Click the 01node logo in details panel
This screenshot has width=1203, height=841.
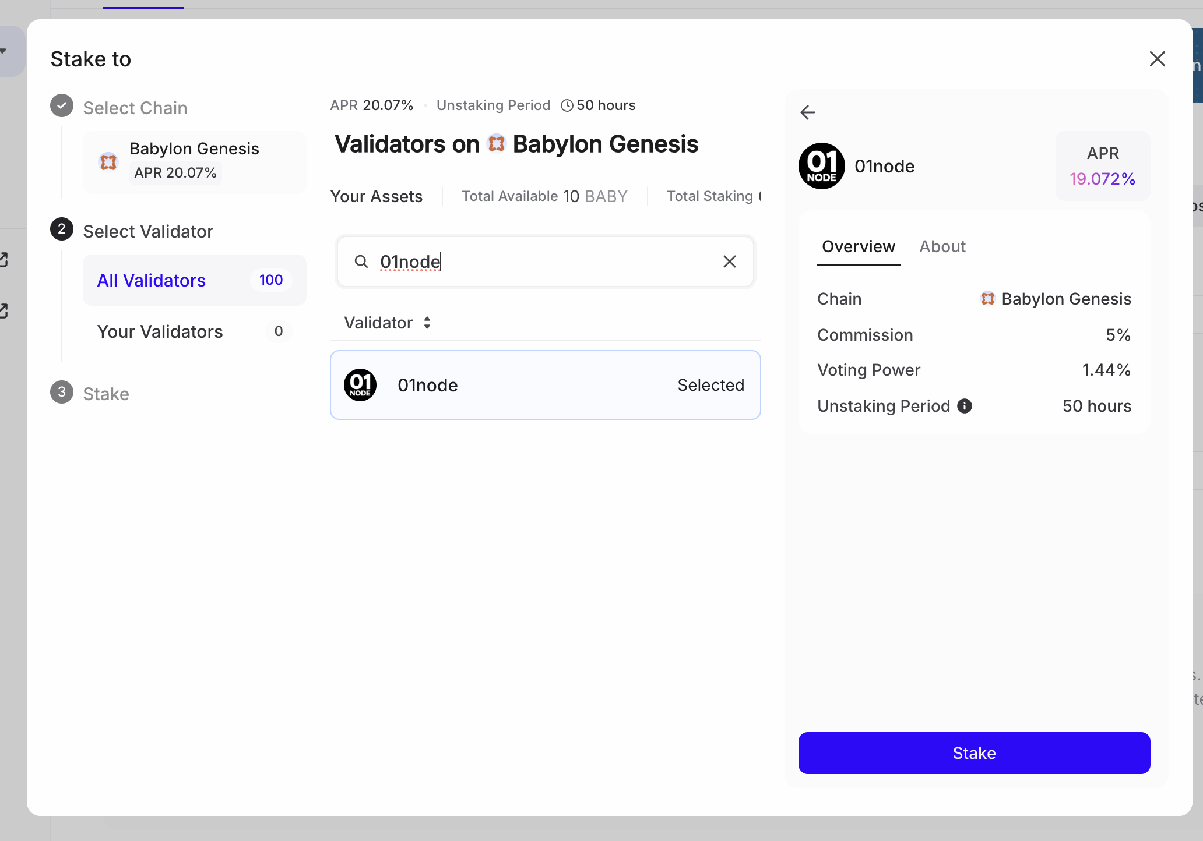(x=822, y=166)
